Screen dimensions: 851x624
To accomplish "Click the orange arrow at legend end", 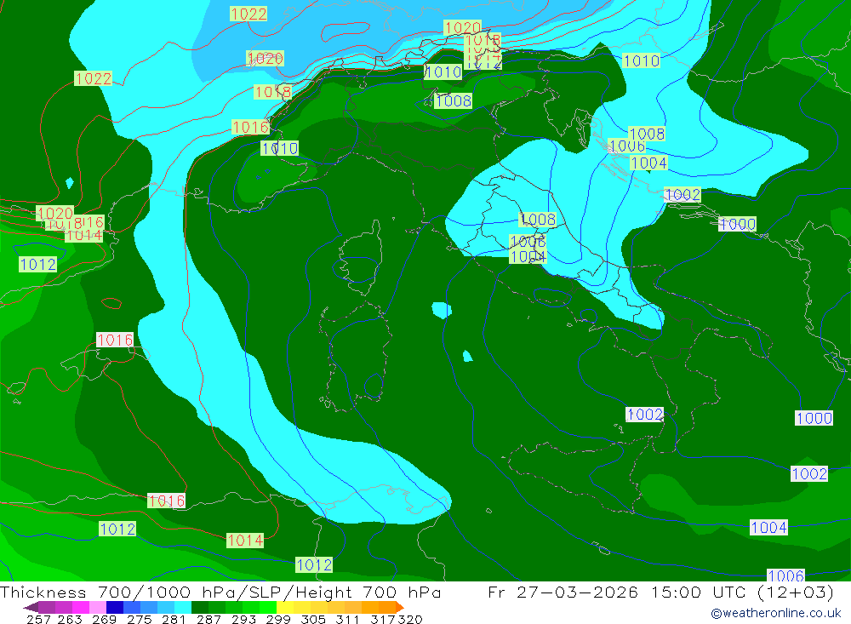I will [x=400, y=607].
